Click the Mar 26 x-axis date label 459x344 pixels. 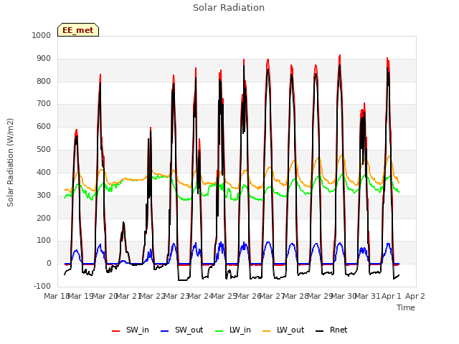pos(248,296)
